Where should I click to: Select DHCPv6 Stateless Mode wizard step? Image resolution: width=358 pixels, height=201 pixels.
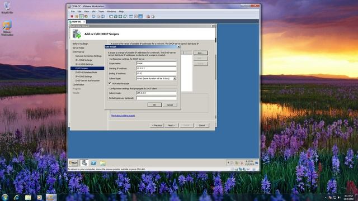click(86, 72)
